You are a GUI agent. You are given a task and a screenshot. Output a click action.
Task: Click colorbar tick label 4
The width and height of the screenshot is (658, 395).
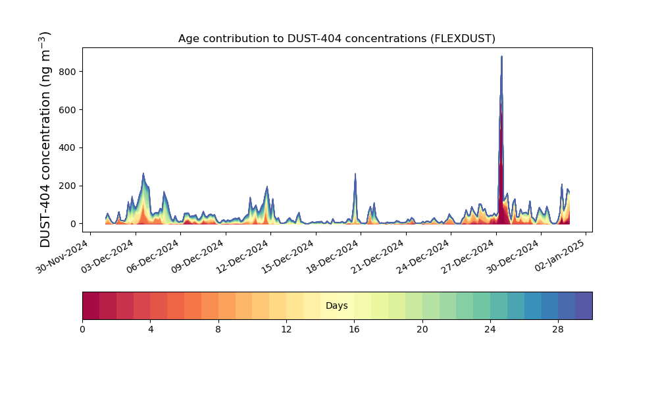pyautogui.click(x=151, y=330)
